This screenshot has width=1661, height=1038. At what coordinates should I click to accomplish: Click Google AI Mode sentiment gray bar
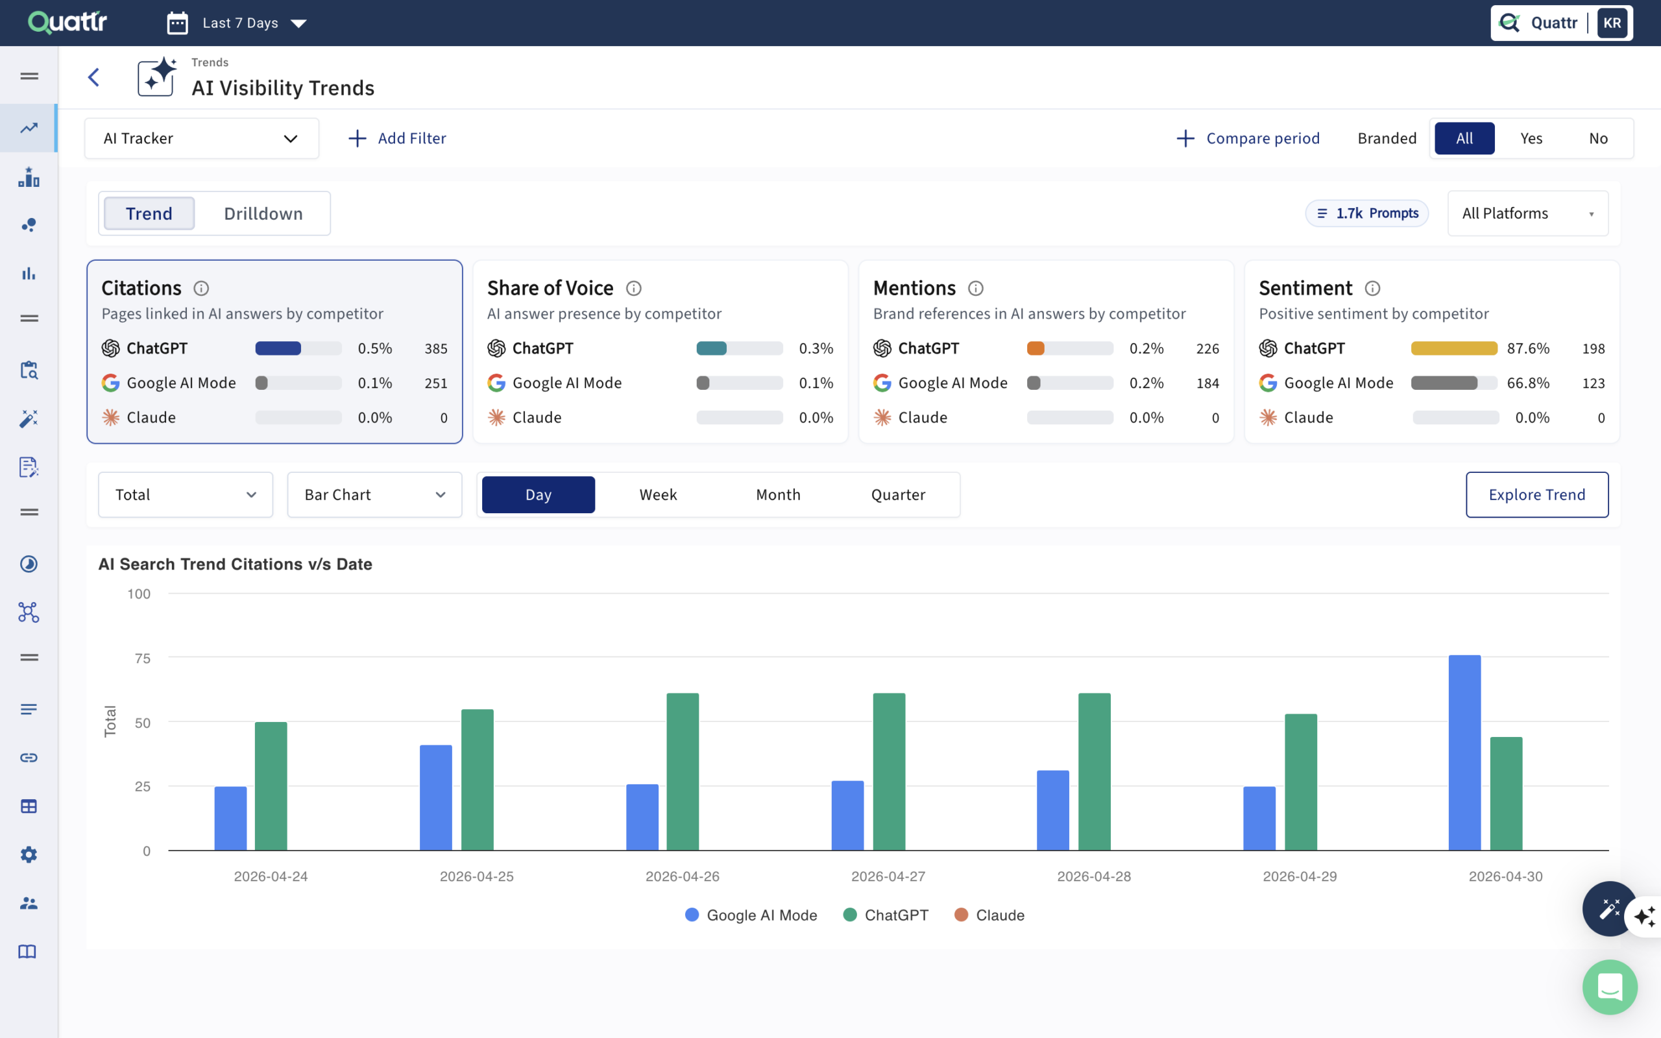[x=1454, y=383]
